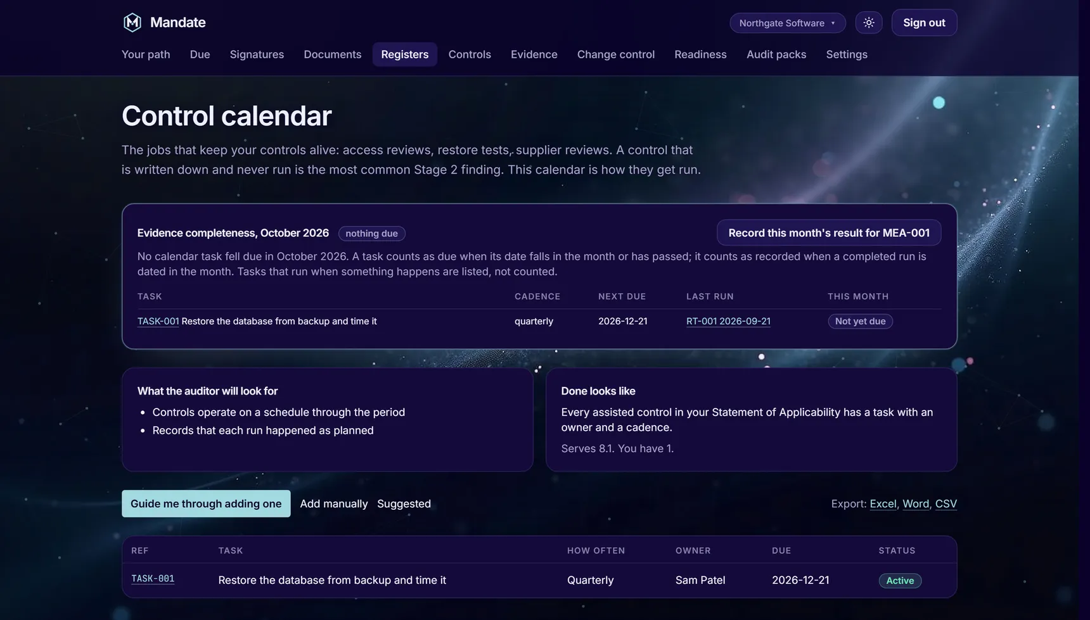Click the Mandate hexagon logo icon

point(132,23)
